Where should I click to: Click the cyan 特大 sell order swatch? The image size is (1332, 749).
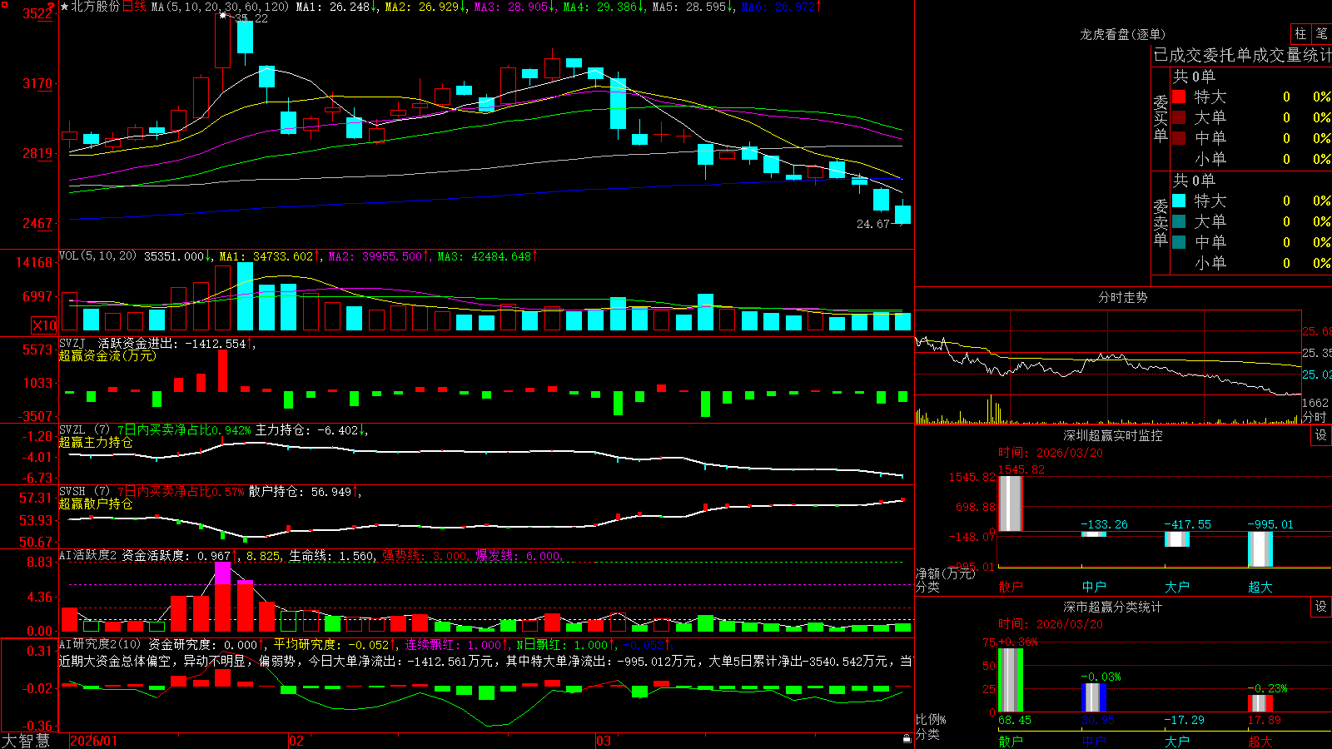(1179, 201)
